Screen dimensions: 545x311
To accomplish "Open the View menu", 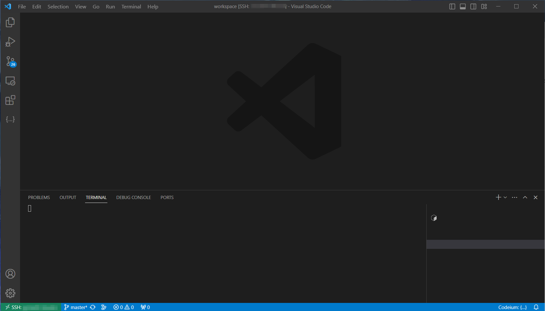I will 81,6.
